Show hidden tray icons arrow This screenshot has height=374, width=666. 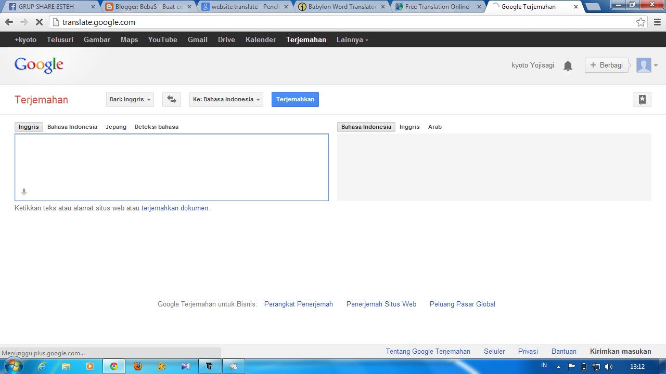click(559, 367)
